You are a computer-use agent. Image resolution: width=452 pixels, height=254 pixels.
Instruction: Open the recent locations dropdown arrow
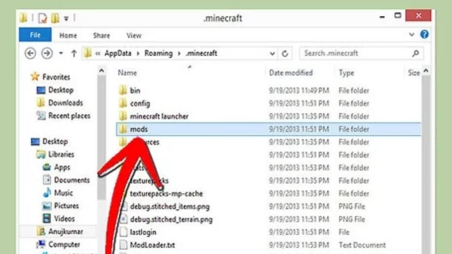point(60,53)
